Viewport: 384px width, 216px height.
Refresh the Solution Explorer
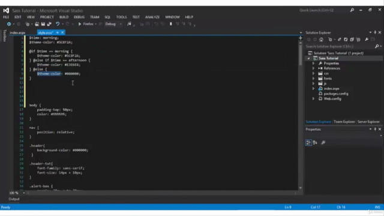pos(346,40)
